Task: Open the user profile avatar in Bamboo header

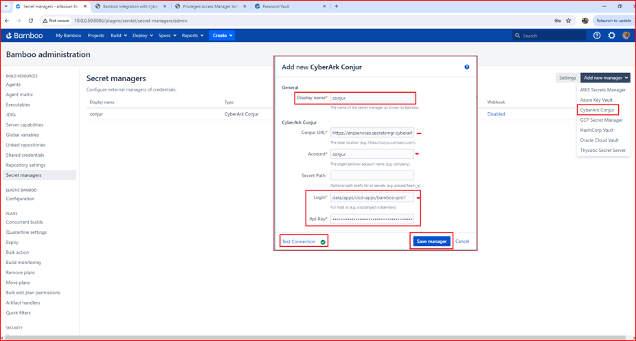Action: 626,35
